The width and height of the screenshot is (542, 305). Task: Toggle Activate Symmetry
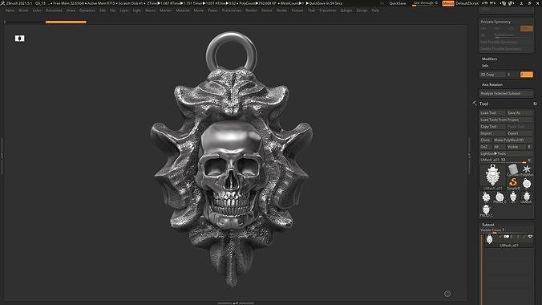(x=495, y=22)
